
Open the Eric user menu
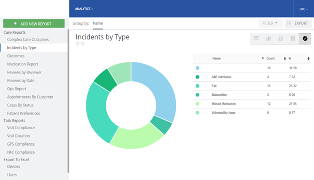tap(303, 9)
